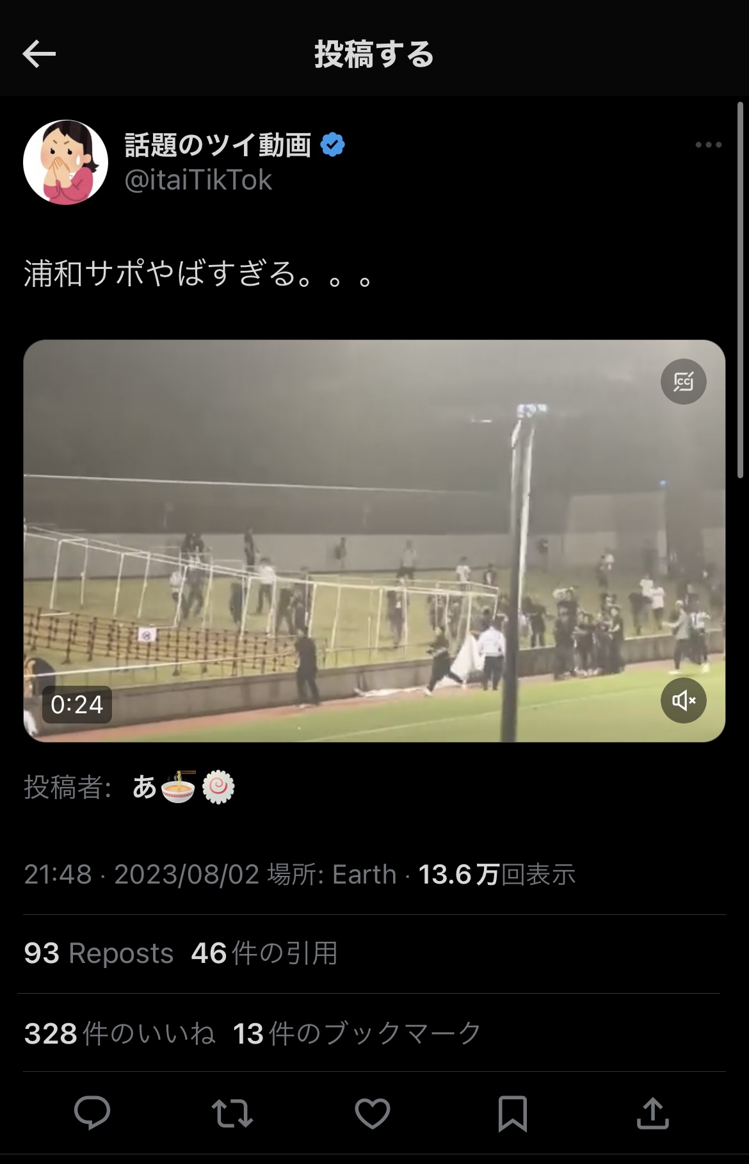Viewport: 749px width, 1164px height.
Task: Click the vertical scrollbar on right
Action: click(x=740, y=289)
